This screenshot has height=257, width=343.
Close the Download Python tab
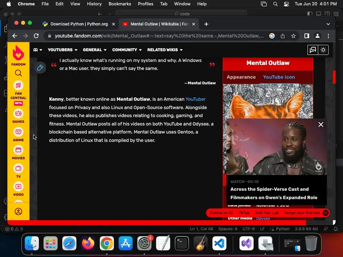114,24
